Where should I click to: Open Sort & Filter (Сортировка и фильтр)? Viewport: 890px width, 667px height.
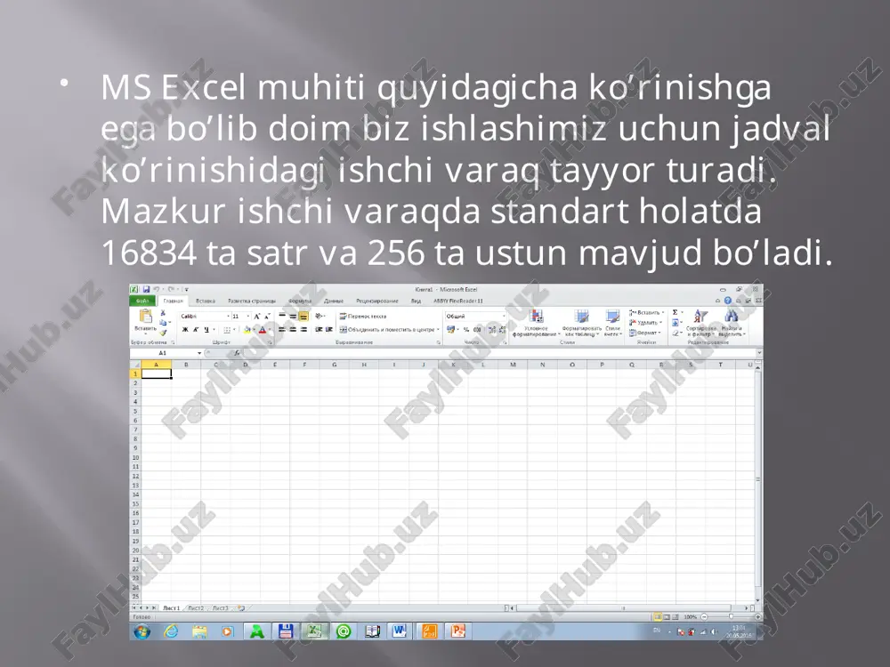pos(701,323)
